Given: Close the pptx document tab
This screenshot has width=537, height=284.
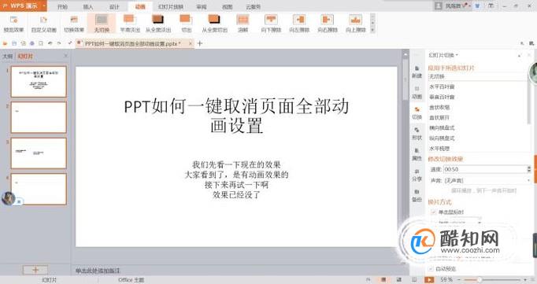Looking at the screenshot, I should (x=191, y=43).
